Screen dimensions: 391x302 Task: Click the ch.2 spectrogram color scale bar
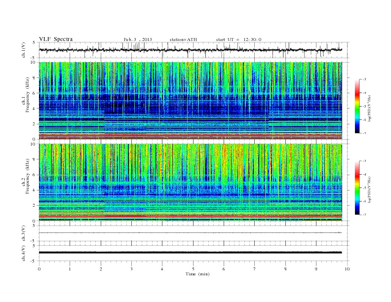[357, 188]
